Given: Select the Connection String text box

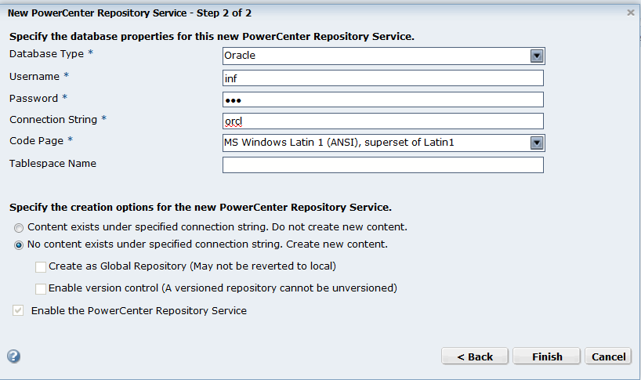Looking at the screenshot, I should pos(382,121).
